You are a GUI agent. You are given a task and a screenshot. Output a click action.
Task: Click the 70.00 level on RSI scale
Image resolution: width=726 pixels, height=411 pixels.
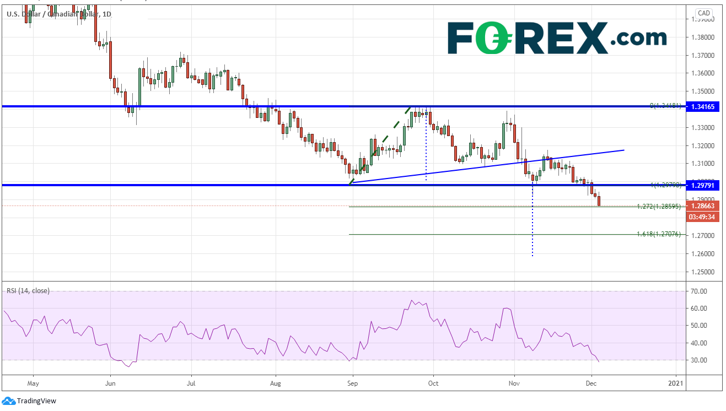click(x=700, y=291)
